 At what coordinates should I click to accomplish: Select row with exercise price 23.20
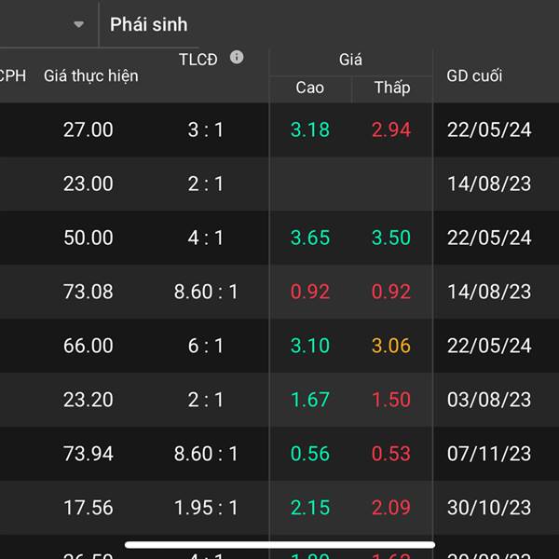89,400
